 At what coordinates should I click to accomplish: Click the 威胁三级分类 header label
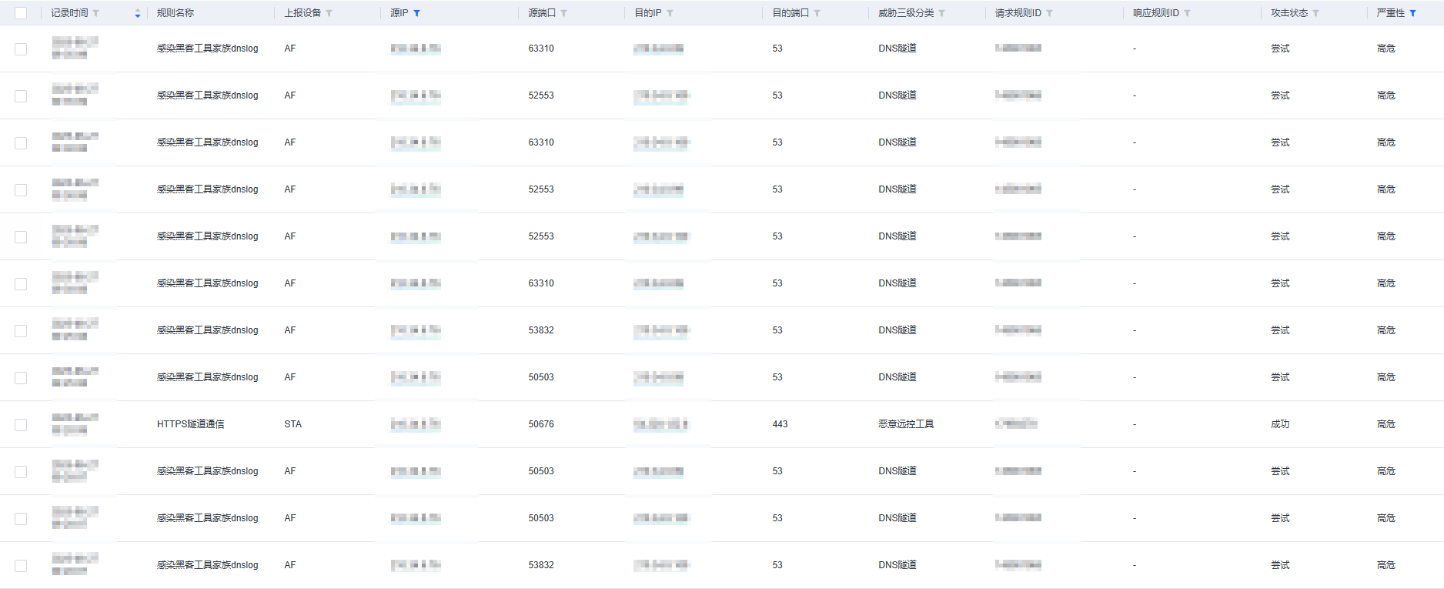906,13
